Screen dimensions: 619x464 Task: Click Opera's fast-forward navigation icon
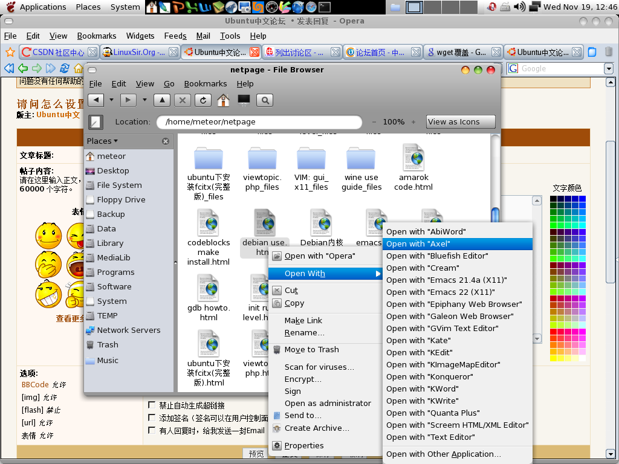[x=51, y=69]
